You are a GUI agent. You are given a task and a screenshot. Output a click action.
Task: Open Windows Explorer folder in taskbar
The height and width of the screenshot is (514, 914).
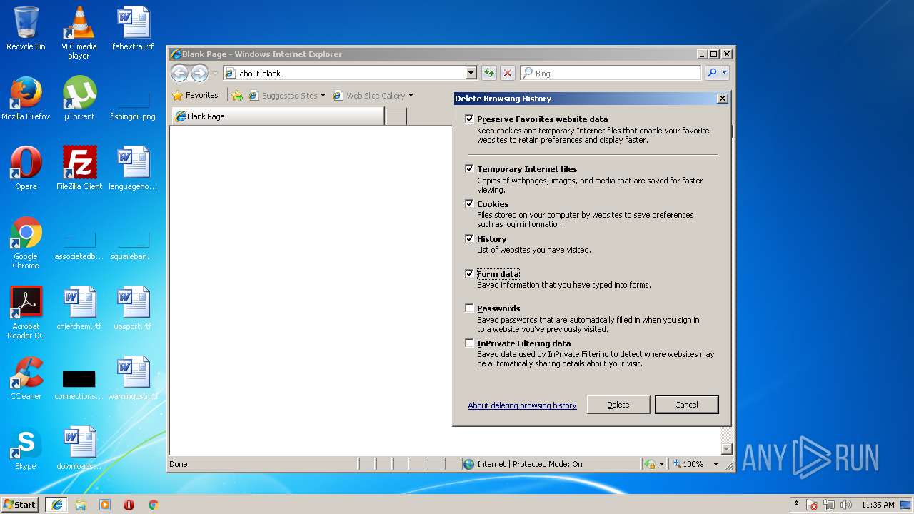tap(81, 505)
